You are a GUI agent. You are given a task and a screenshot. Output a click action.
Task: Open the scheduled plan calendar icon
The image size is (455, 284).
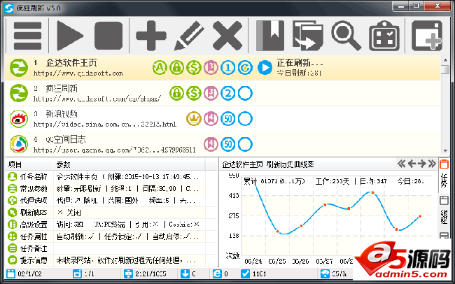point(384,36)
